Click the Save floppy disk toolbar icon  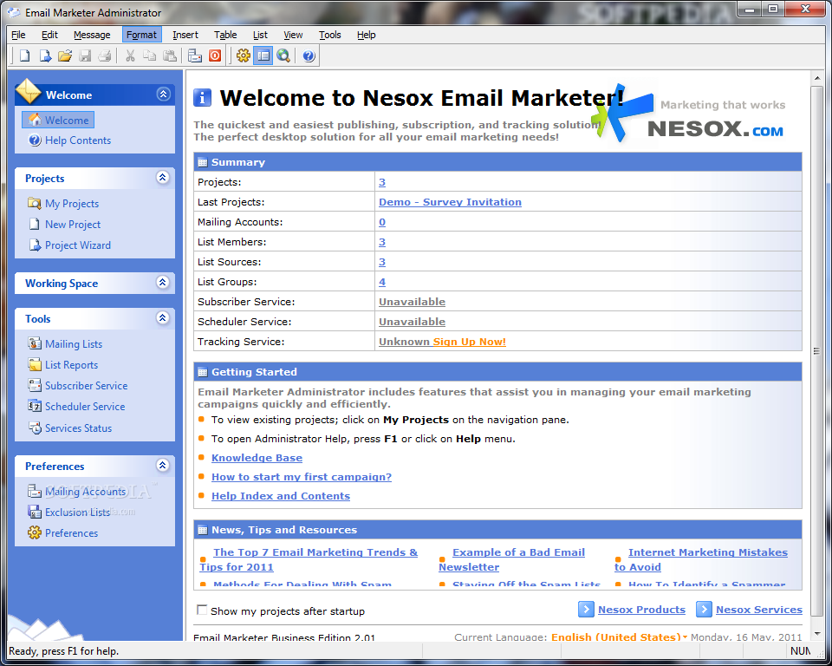tap(85, 55)
